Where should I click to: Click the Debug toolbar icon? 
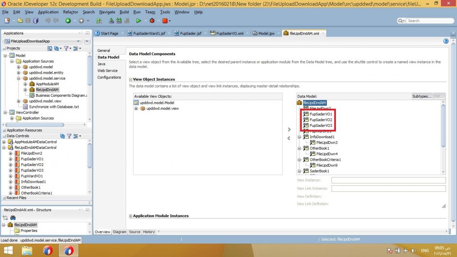click(152, 21)
